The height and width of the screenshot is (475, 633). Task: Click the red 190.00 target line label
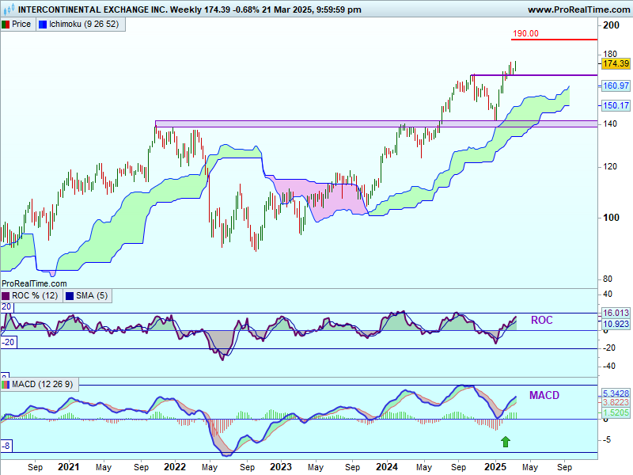525,33
